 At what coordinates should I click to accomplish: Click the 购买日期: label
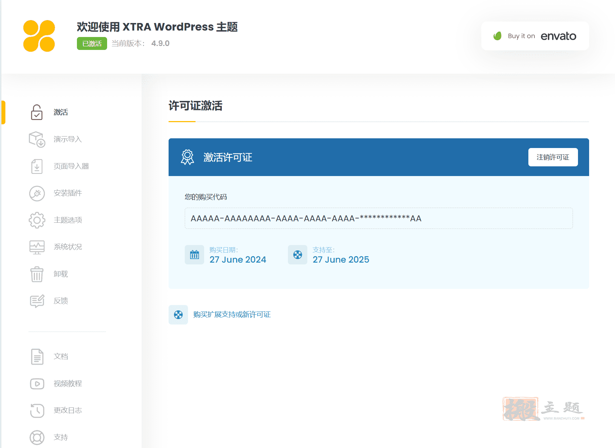224,250
